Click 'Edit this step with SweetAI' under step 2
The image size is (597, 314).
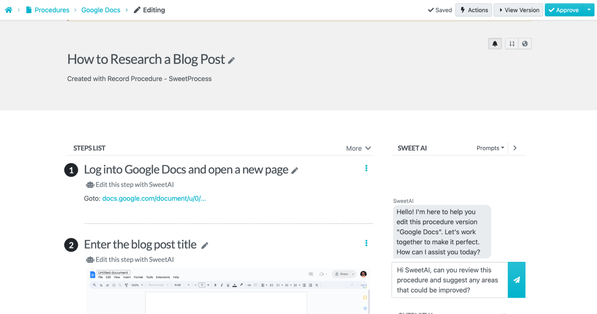(130, 260)
